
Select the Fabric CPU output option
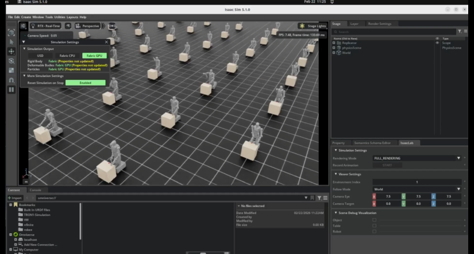[x=67, y=56]
